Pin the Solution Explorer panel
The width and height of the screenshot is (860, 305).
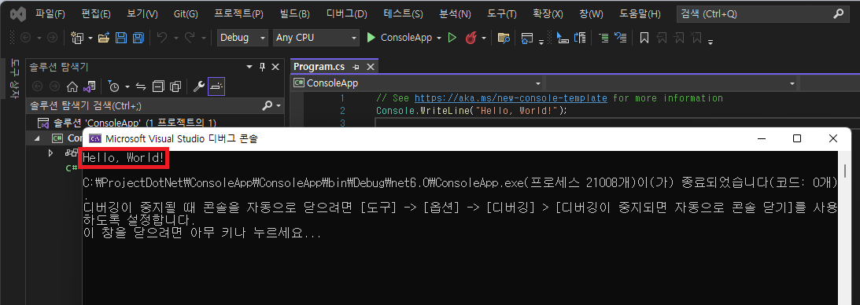[262, 67]
